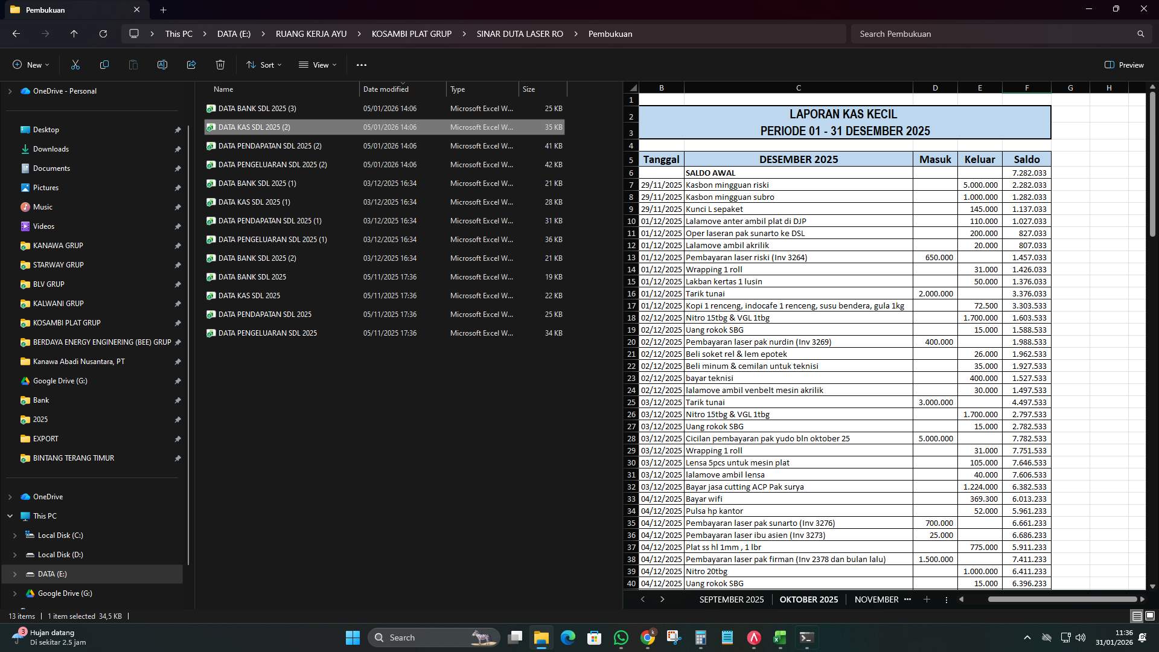Expand Local Disk (C:) in the sidebar

15,535
